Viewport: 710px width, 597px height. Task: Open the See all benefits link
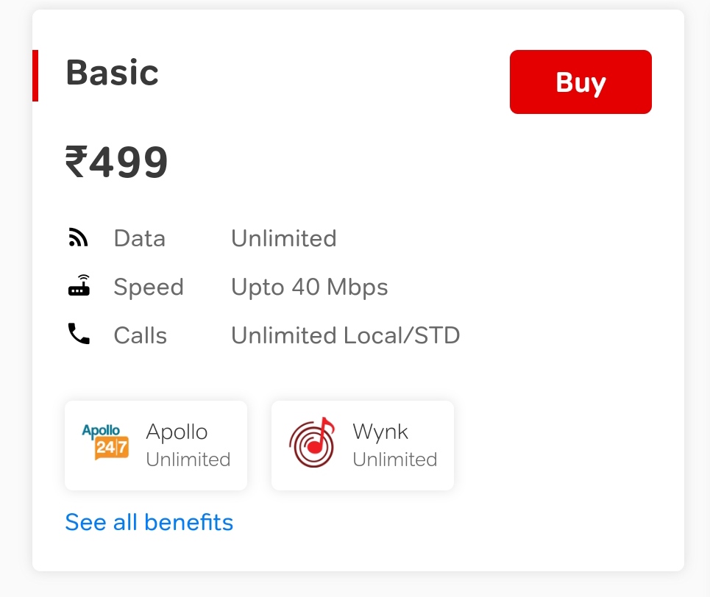(x=149, y=522)
